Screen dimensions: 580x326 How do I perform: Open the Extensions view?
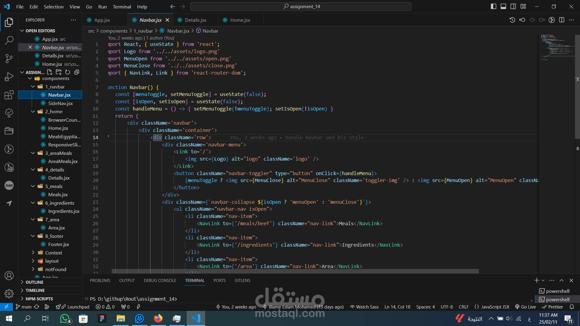point(9,95)
